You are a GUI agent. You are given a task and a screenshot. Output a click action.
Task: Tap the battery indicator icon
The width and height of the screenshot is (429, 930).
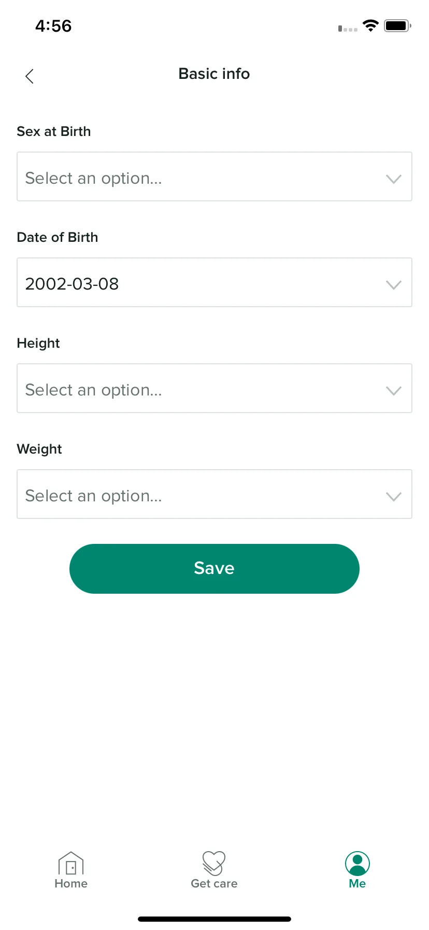click(397, 25)
